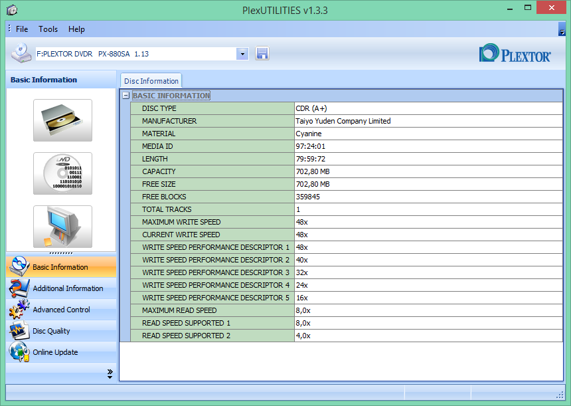Image resolution: width=571 pixels, height=406 pixels.
Task: Open the File menu
Action: [22, 29]
